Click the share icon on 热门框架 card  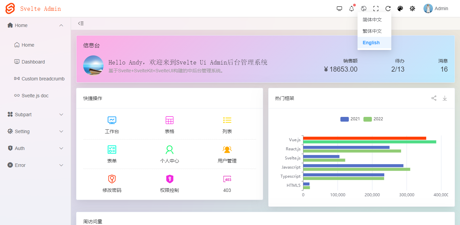(434, 98)
